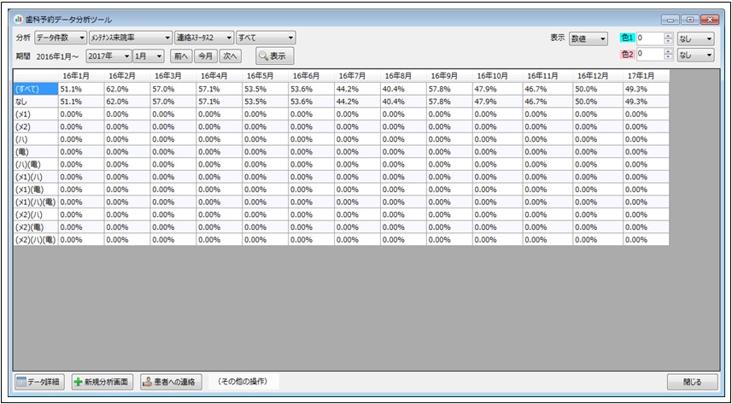Image resolution: width=732 pixels, height=404 pixels.
Task: Click 患者への連絡 button
Action: (172, 382)
